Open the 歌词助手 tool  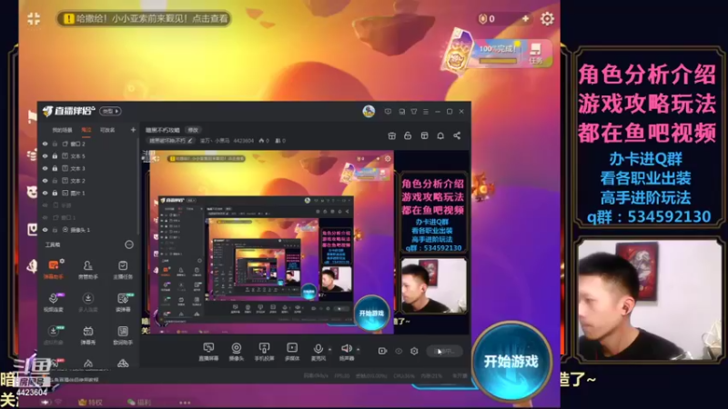click(x=123, y=334)
